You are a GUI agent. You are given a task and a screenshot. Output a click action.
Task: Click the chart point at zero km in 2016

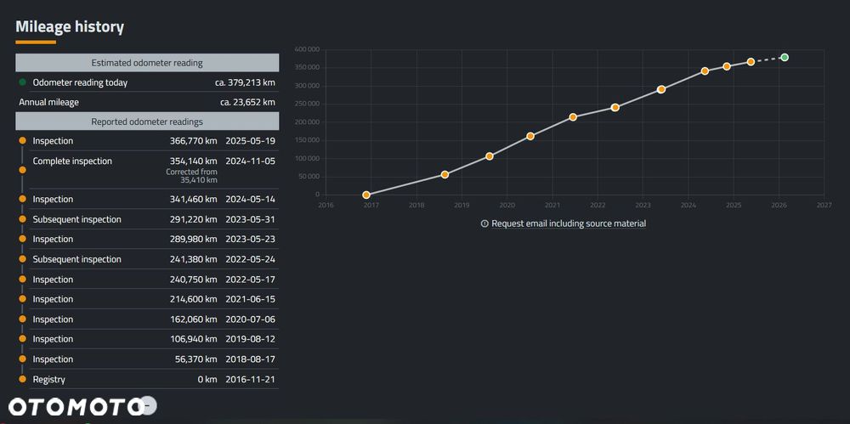coord(365,195)
